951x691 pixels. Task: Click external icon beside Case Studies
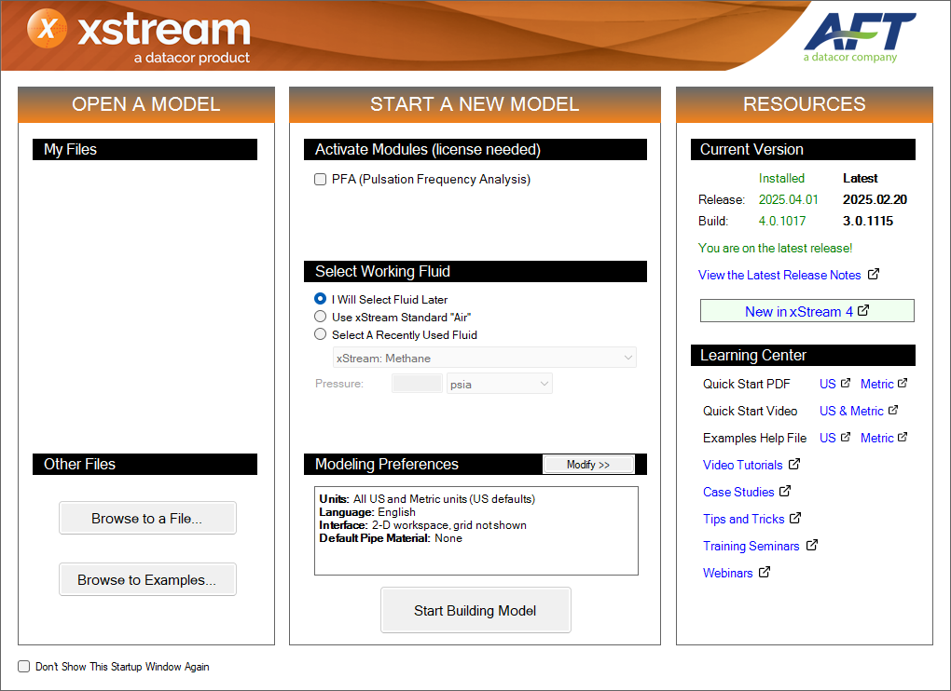tap(785, 491)
